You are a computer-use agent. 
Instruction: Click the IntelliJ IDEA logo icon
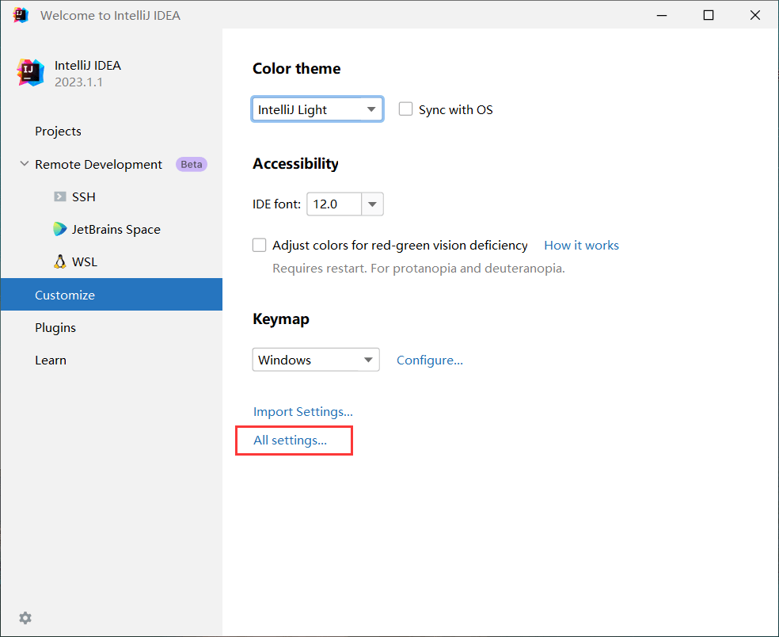[x=29, y=72]
